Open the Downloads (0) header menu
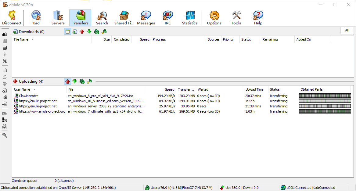356x191 pixels. pyautogui.click(x=28, y=31)
